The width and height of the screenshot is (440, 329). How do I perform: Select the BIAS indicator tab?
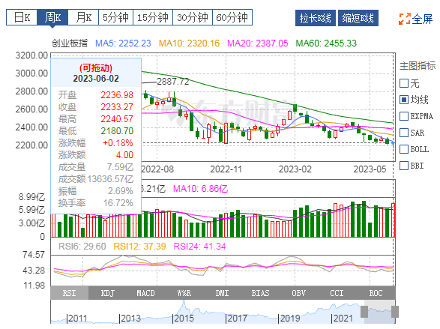click(260, 293)
